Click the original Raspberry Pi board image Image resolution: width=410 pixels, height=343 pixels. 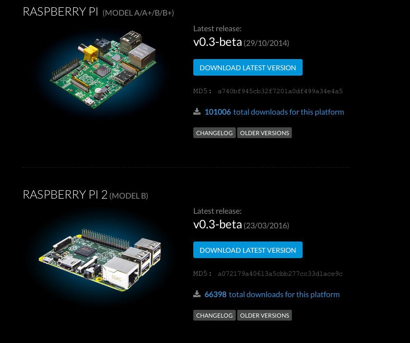(103, 69)
